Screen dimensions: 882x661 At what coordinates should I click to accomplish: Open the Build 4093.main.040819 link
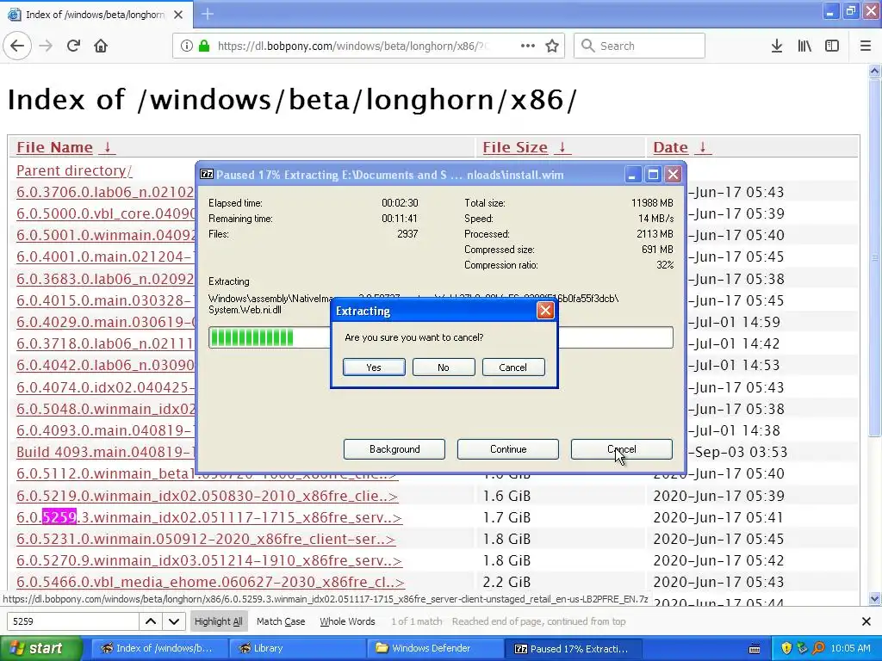click(105, 452)
